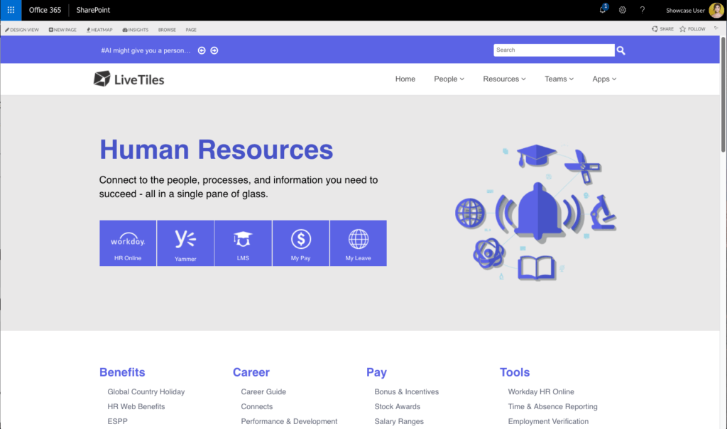This screenshot has height=429, width=727.
Task: Collapse the ribbon with the focus icon
Action: pos(716,28)
